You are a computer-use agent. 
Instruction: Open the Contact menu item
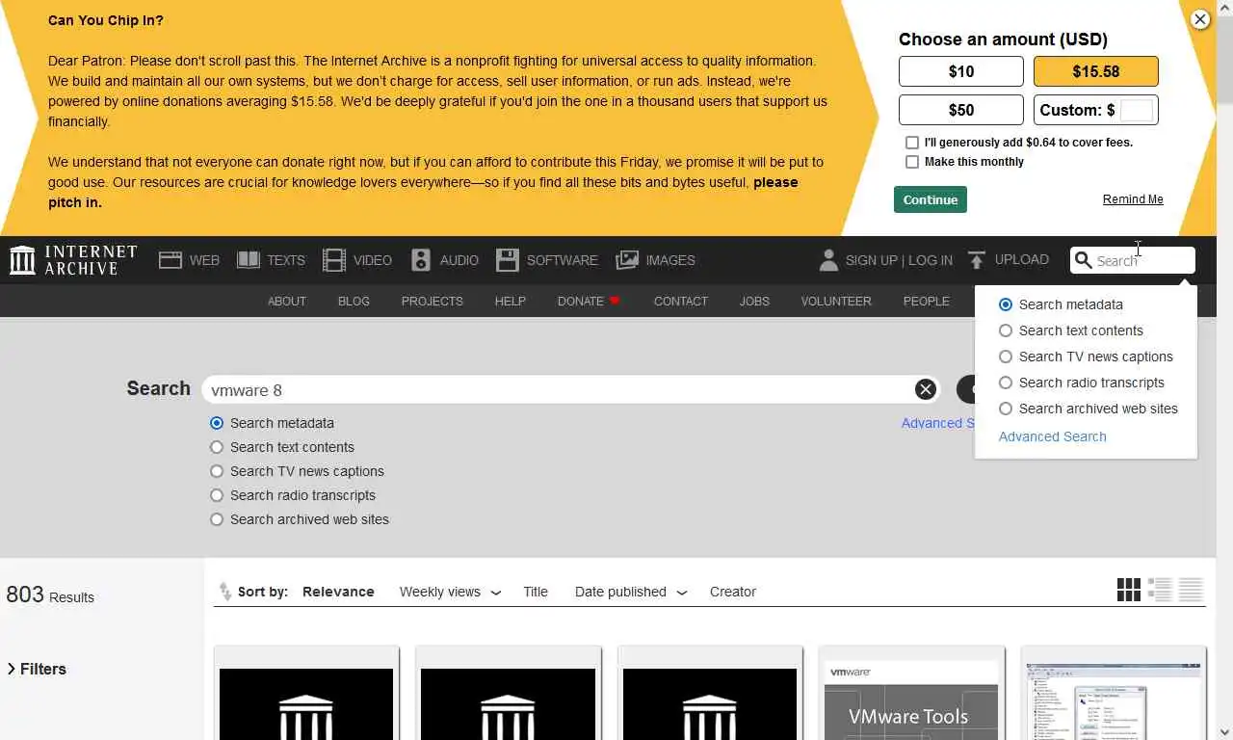tap(681, 301)
